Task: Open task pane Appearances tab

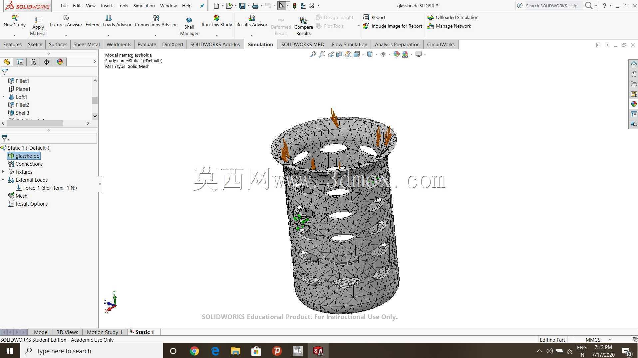Action: click(x=633, y=104)
